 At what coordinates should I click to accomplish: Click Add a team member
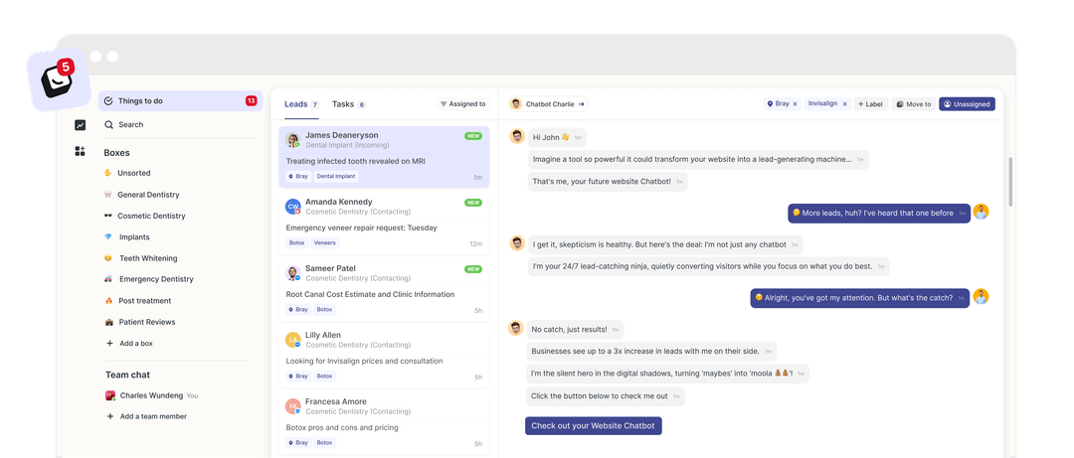pyautogui.click(x=146, y=416)
